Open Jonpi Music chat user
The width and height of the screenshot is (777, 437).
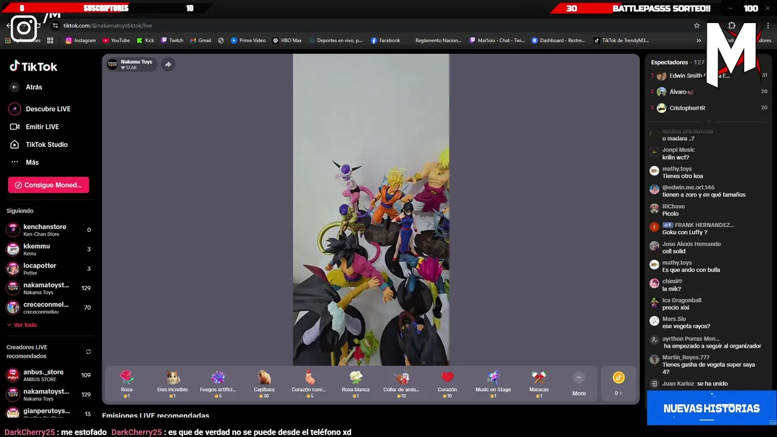click(x=678, y=150)
